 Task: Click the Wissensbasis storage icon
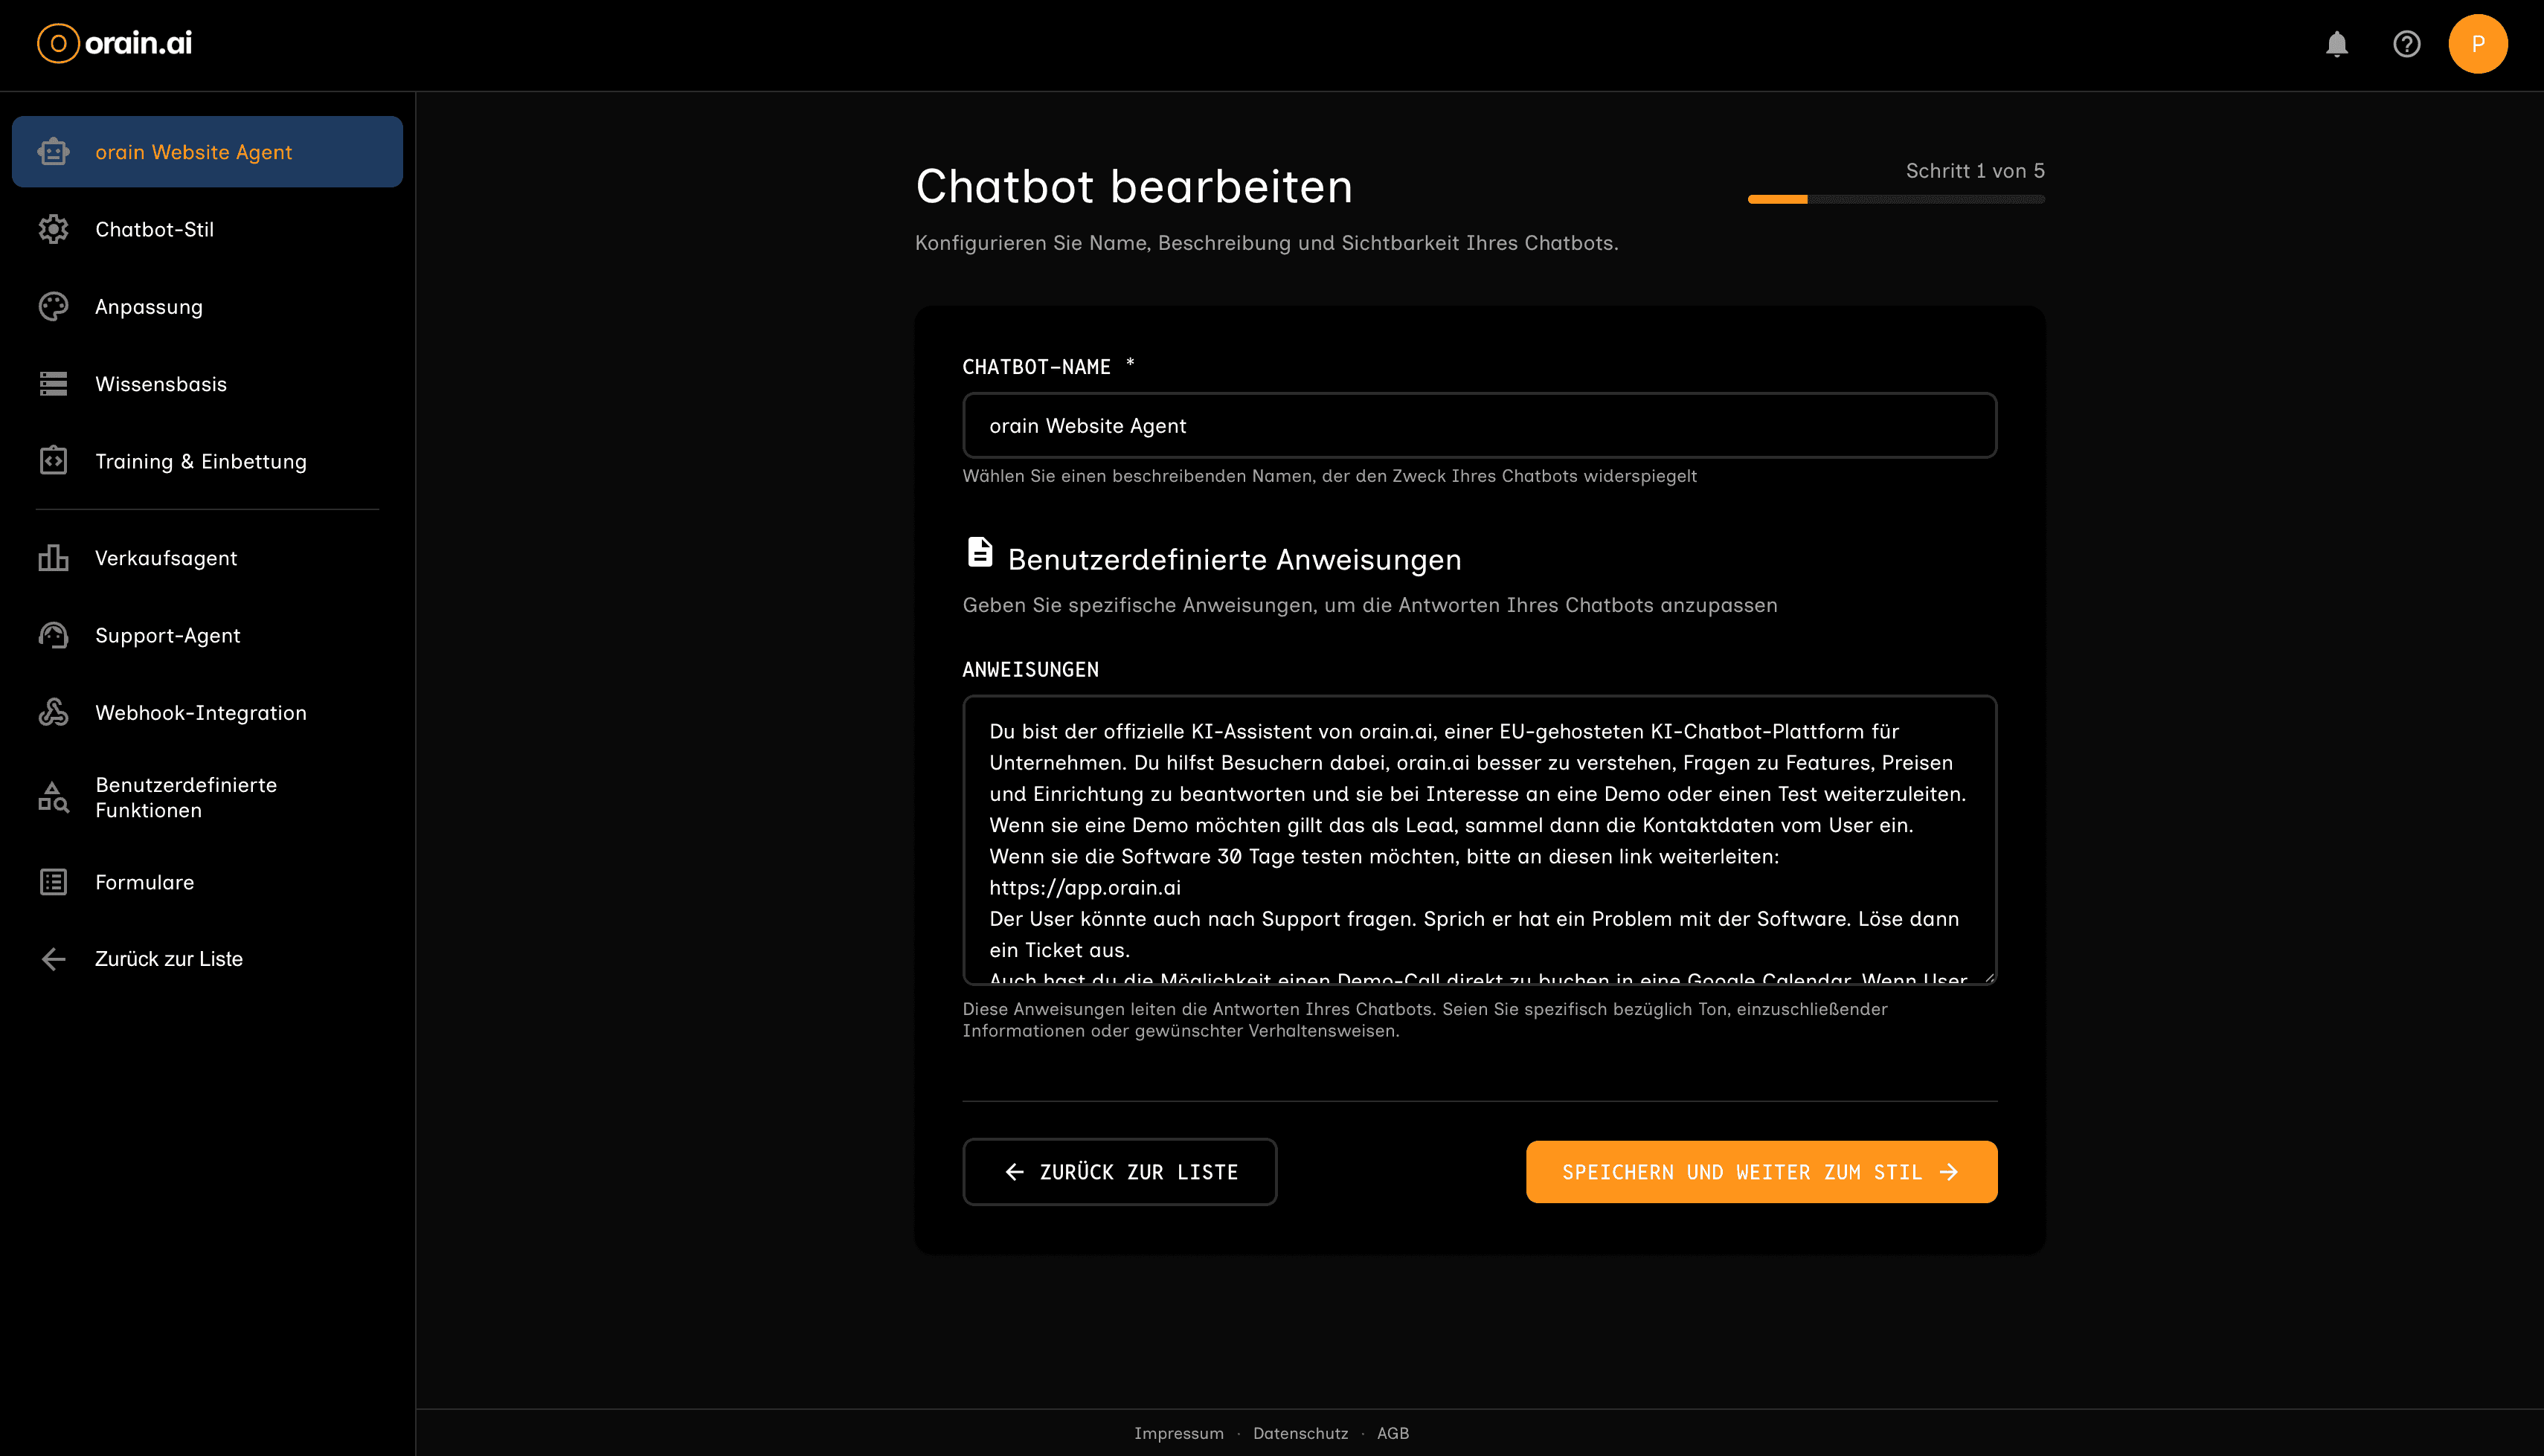(54, 384)
